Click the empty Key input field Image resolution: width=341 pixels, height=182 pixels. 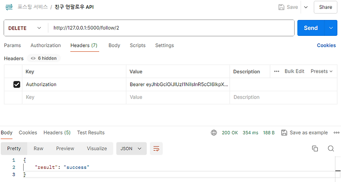[x=74, y=97]
